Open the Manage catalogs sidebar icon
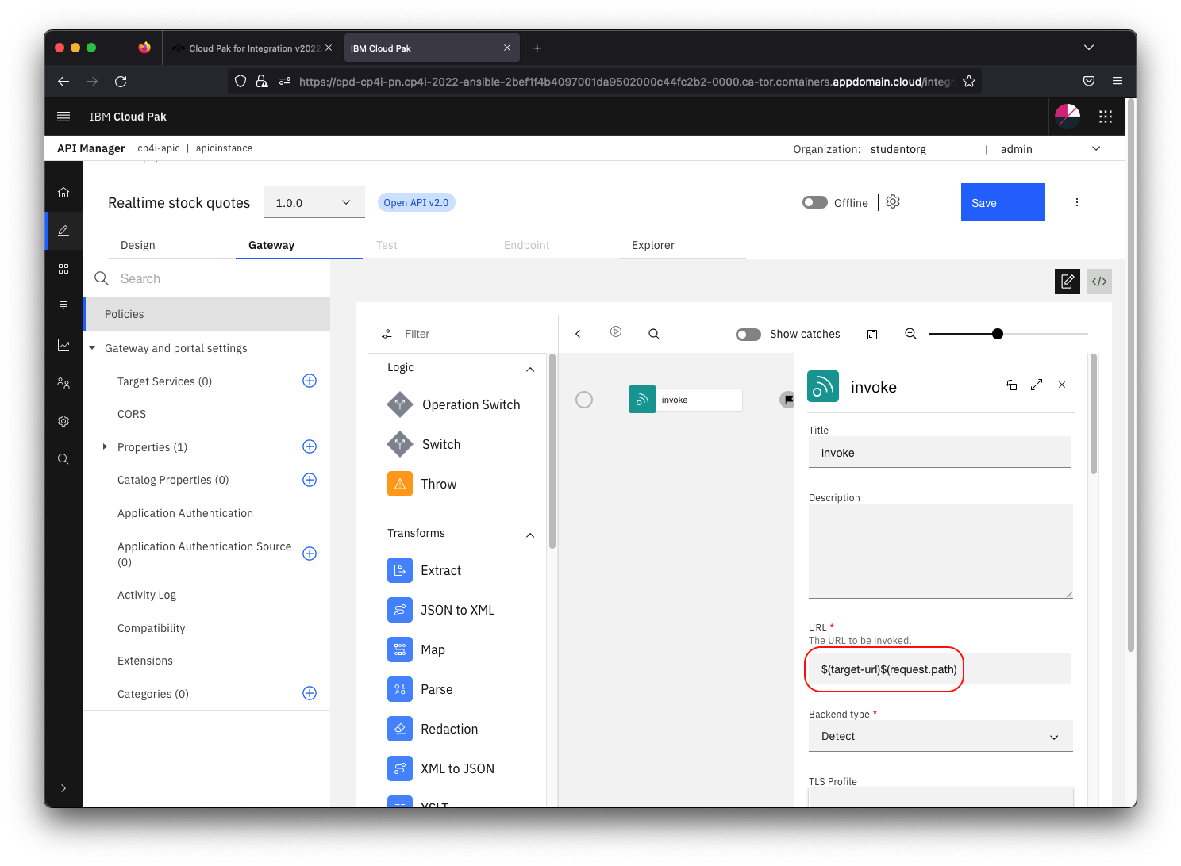Viewport: 1181px width, 866px height. (x=63, y=269)
